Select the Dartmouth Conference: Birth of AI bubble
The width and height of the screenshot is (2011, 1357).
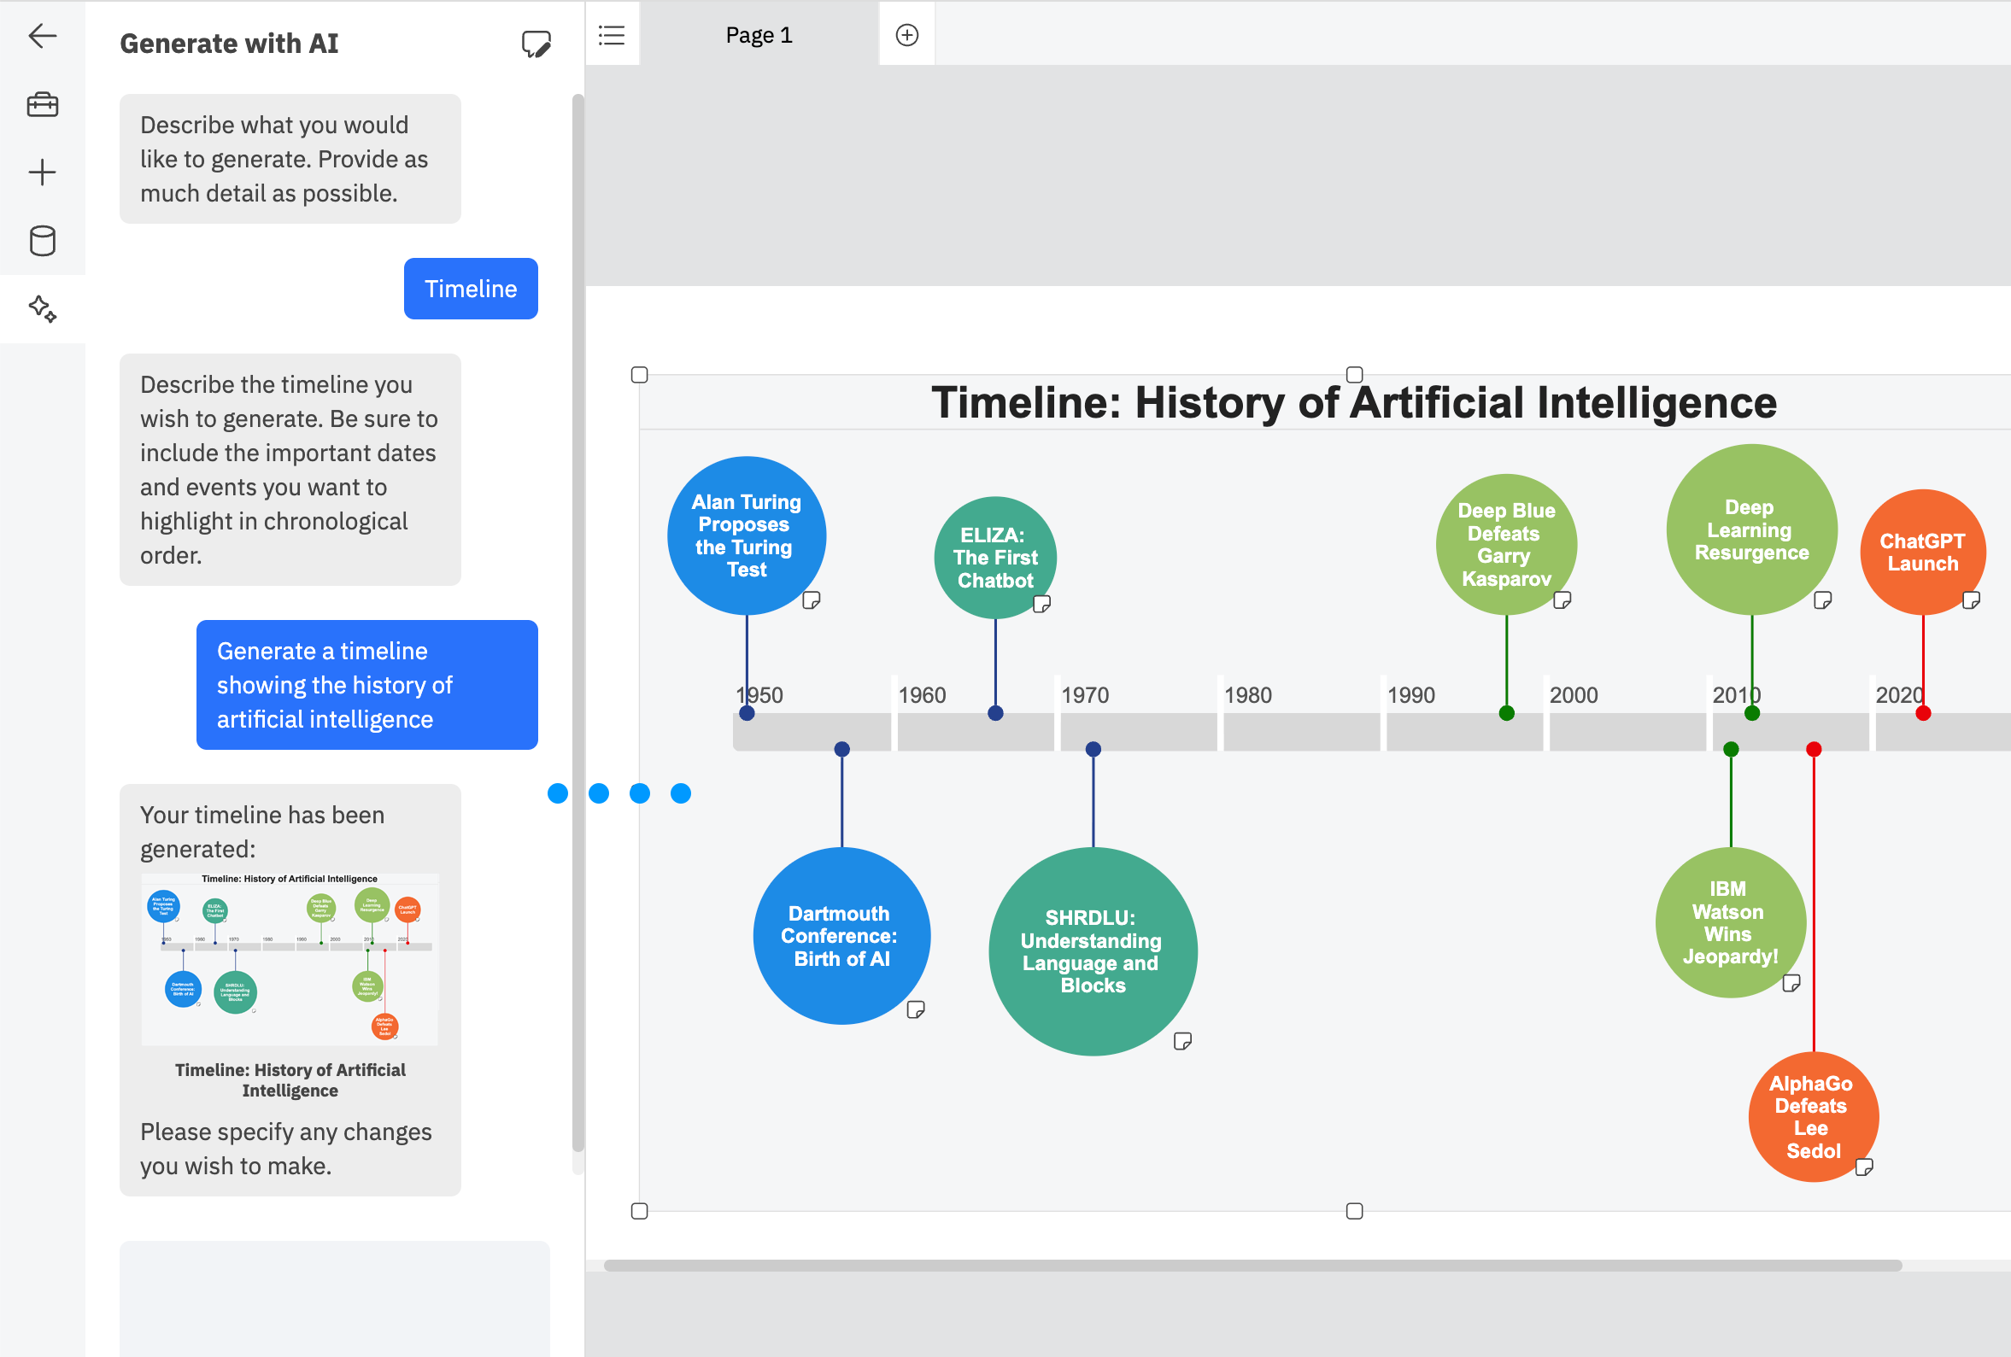click(x=842, y=936)
